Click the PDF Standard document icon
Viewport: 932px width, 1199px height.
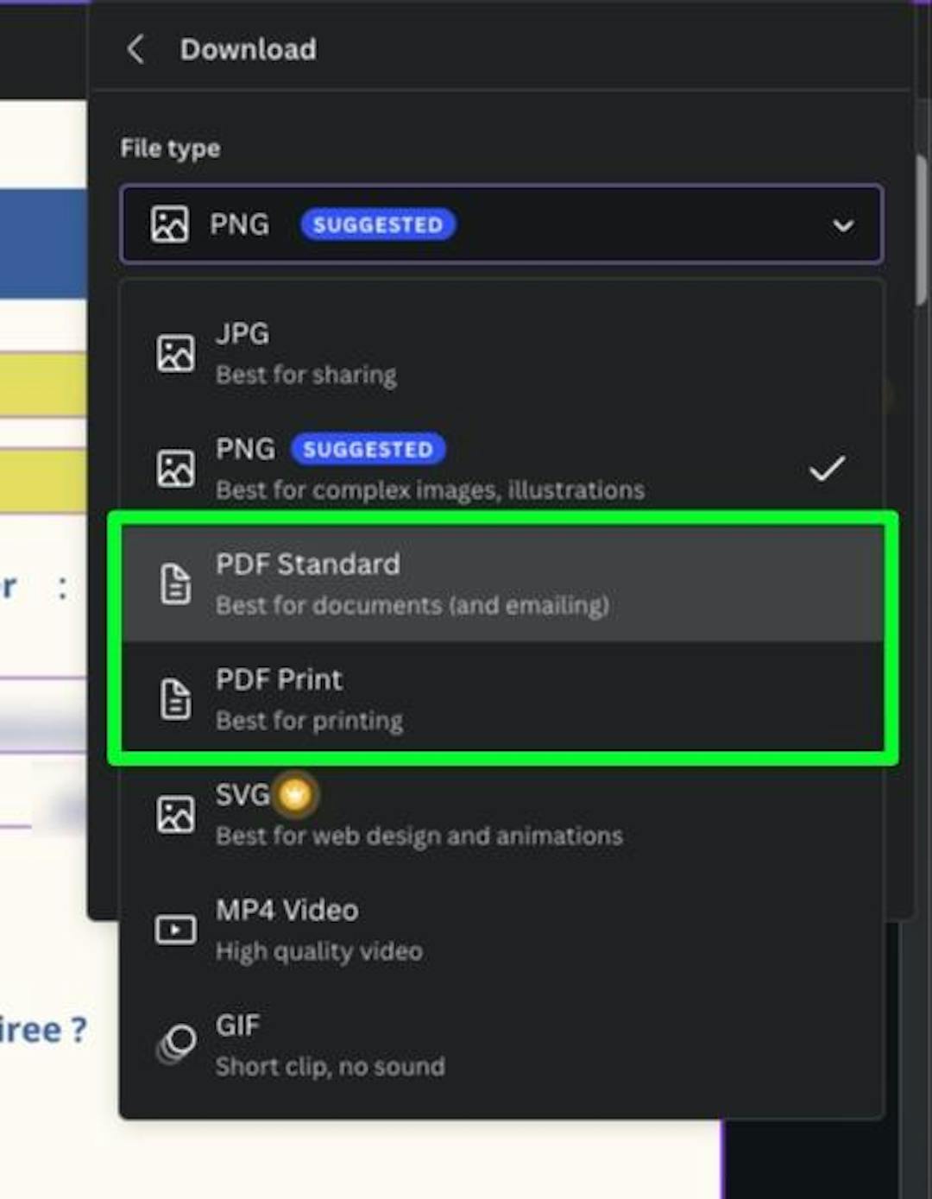click(x=175, y=583)
